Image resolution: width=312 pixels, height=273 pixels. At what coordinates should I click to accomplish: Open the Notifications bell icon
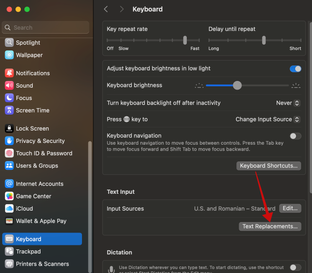9,73
